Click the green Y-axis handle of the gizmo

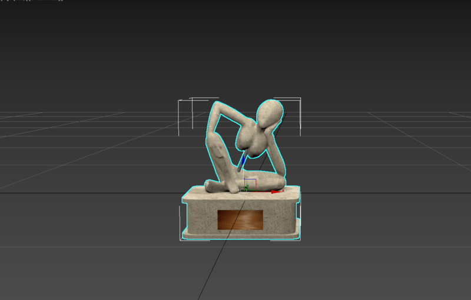[x=247, y=188]
